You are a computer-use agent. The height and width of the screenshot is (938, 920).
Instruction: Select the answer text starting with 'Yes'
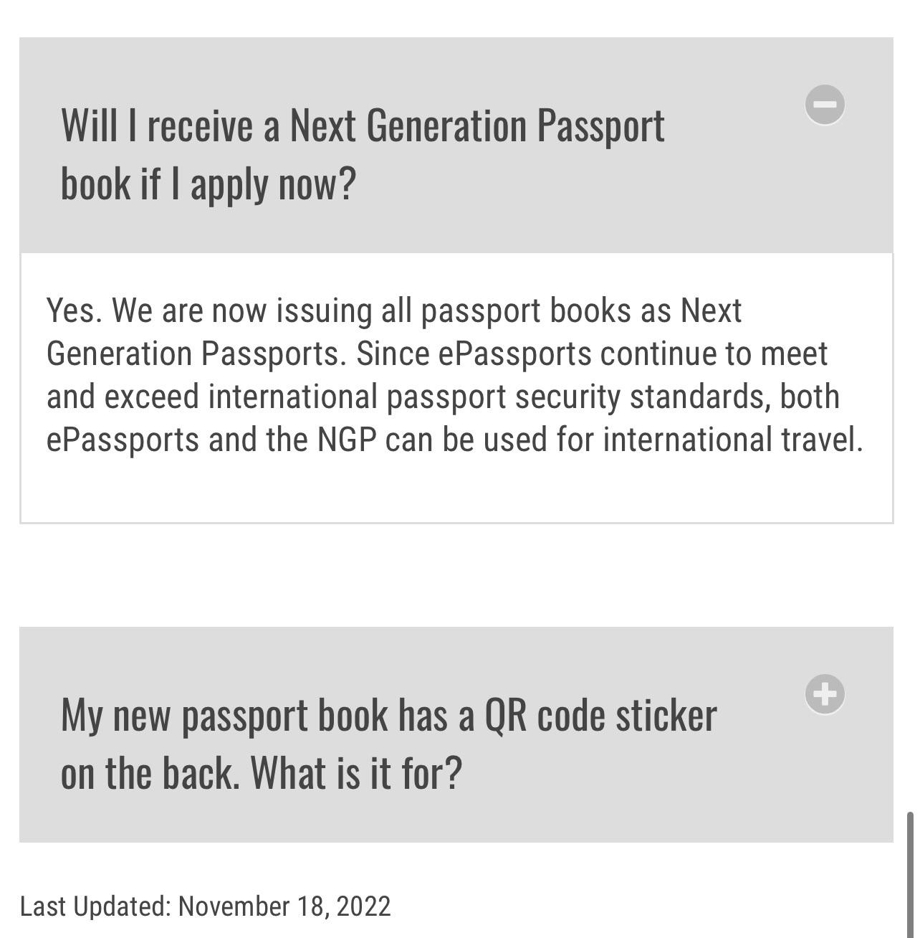(454, 374)
